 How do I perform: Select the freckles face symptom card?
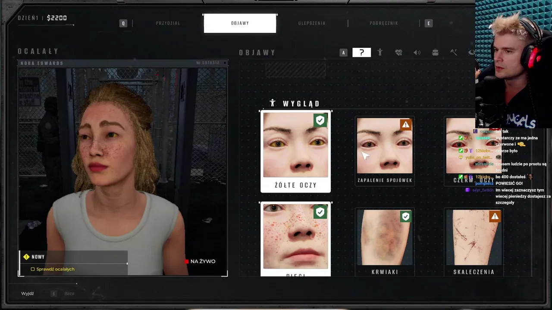click(x=295, y=239)
